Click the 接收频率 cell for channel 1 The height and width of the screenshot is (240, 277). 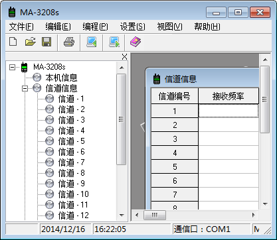(229, 111)
